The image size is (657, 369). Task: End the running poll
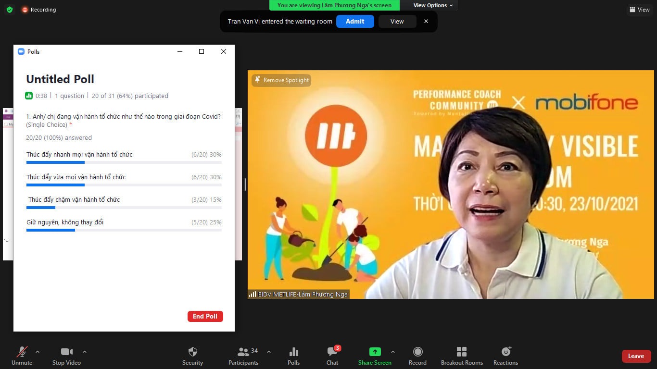tap(205, 316)
